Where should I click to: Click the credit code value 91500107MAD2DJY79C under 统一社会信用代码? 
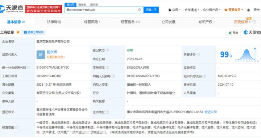click(53, 68)
